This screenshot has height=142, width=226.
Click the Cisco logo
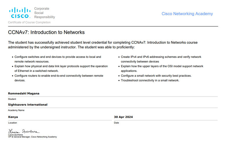[20, 13]
